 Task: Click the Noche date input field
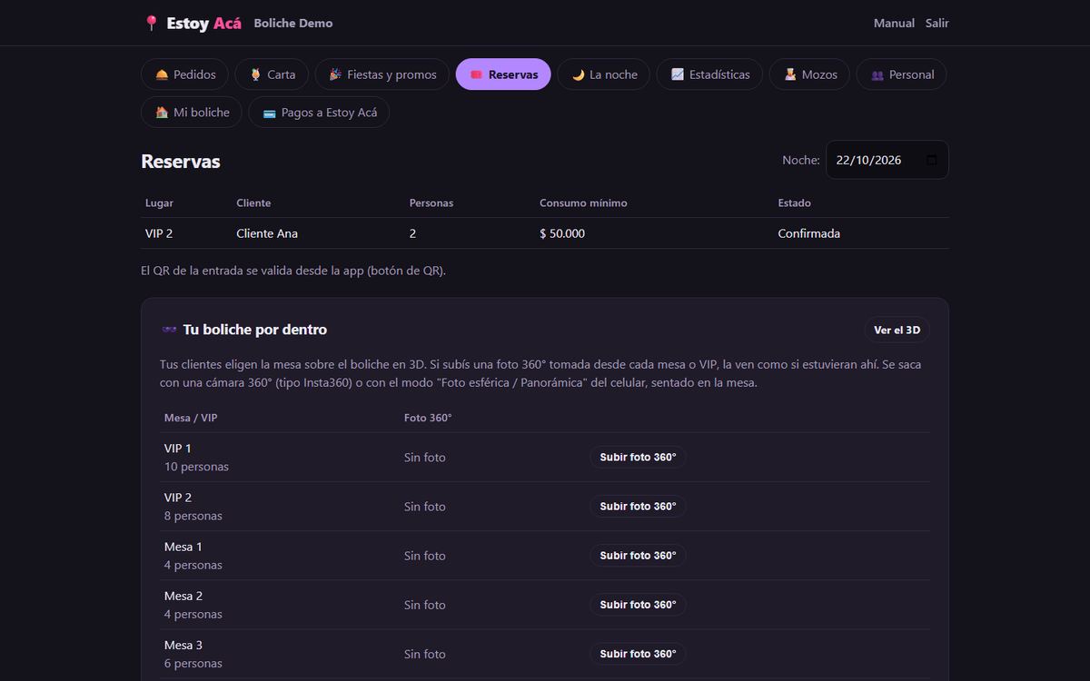point(887,160)
